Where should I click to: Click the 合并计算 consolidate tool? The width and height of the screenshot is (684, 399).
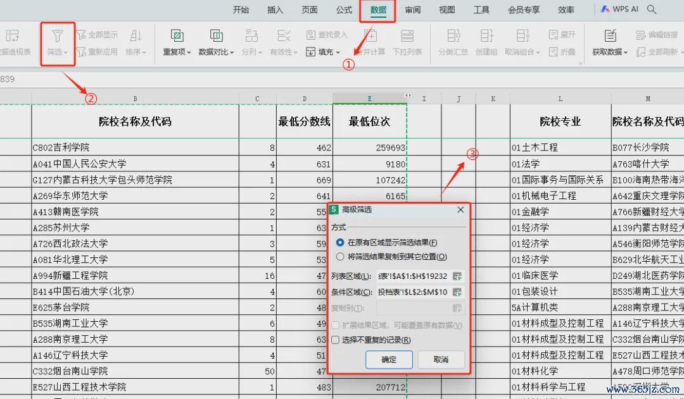pos(370,42)
